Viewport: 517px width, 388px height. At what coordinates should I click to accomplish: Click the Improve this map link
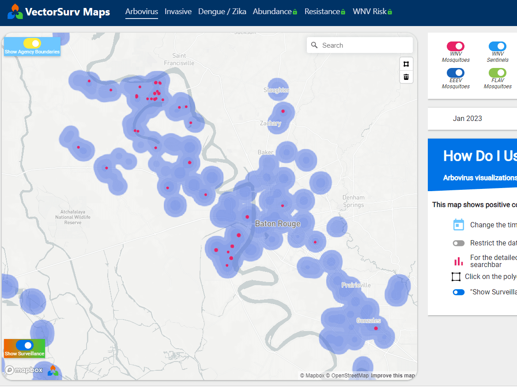(x=392, y=375)
